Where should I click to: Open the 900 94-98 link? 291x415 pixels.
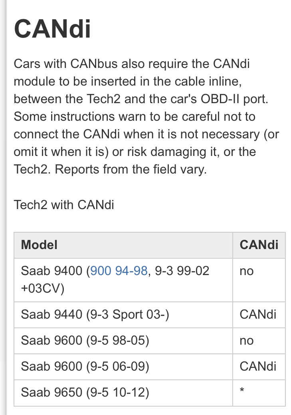point(119,271)
